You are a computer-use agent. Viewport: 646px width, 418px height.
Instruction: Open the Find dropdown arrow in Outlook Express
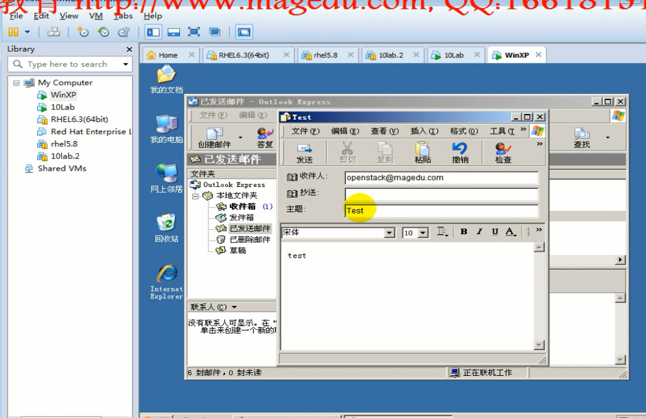(x=608, y=137)
